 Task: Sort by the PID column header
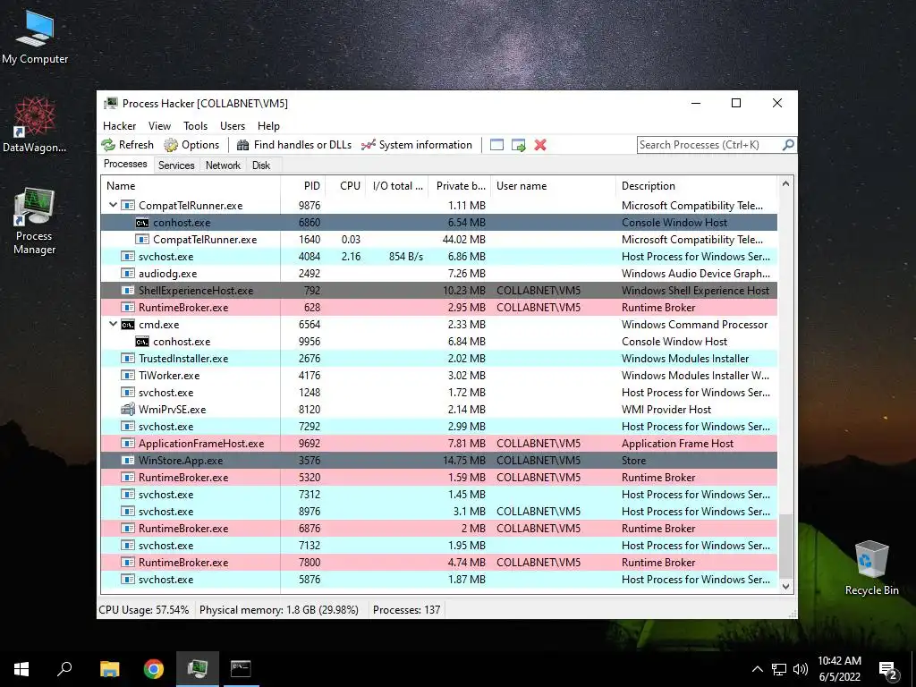point(303,186)
